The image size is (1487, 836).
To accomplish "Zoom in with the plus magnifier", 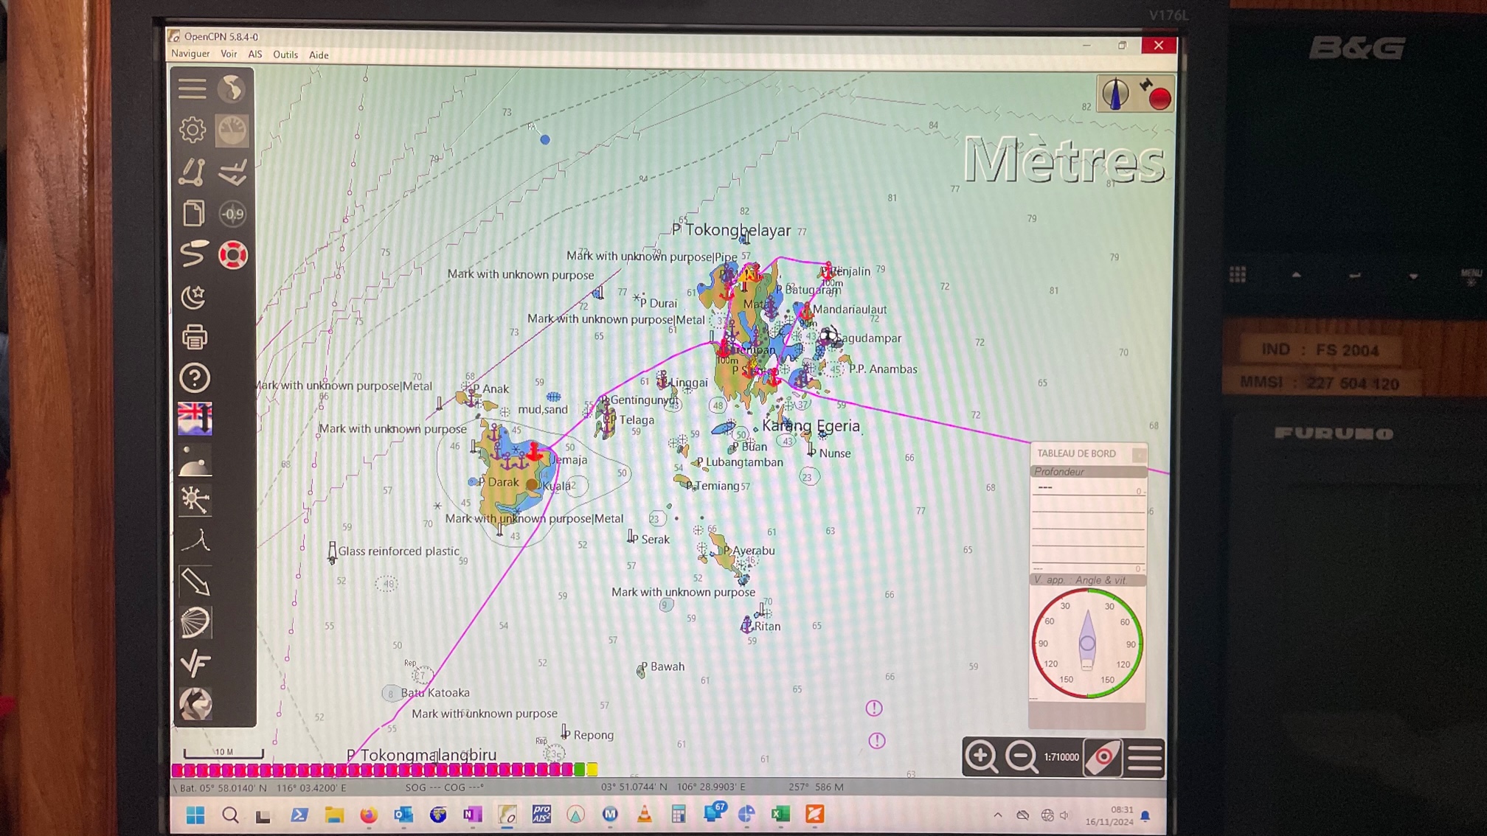I will (x=982, y=757).
